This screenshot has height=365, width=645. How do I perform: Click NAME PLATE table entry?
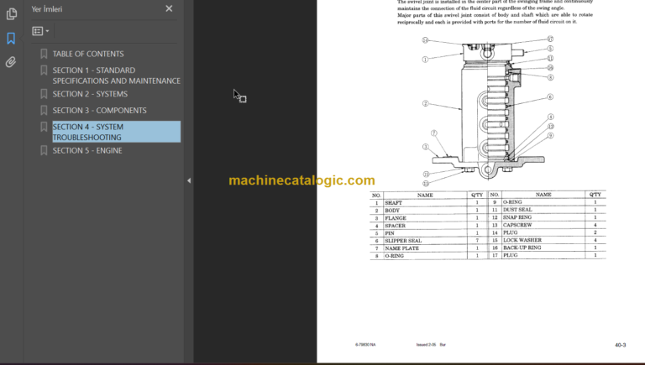click(x=402, y=248)
